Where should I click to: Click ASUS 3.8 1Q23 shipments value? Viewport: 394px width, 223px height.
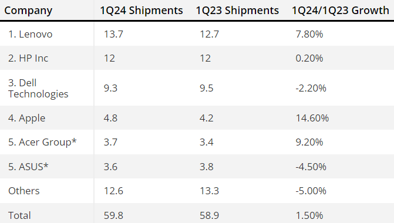click(x=206, y=167)
